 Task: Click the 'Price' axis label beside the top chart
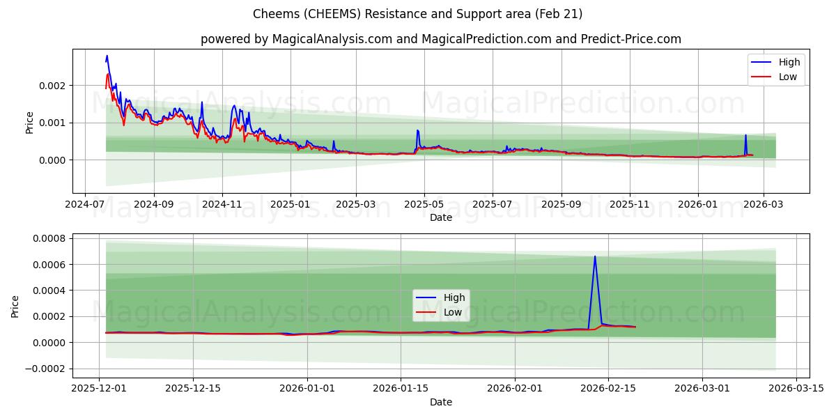(29, 123)
